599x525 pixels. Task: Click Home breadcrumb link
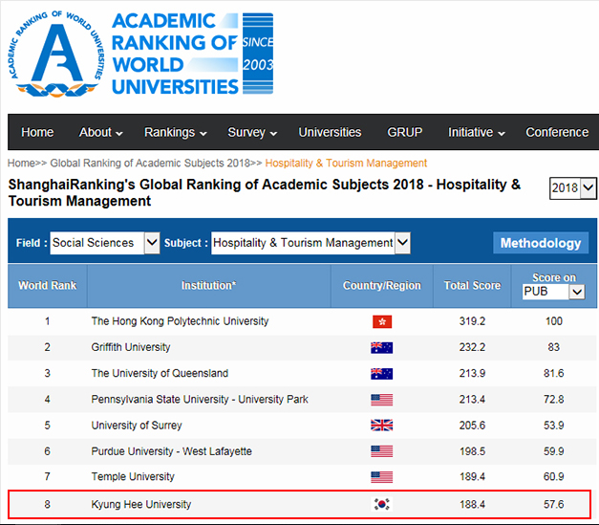(x=21, y=164)
